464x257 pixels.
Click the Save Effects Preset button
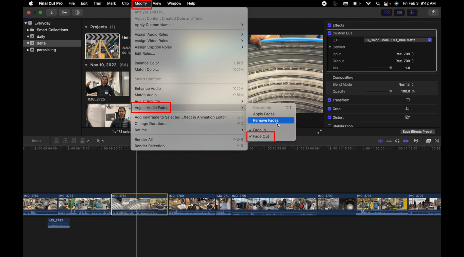click(418, 131)
